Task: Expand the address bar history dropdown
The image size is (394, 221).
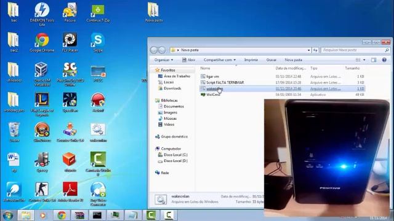Action: coord(309,50)
